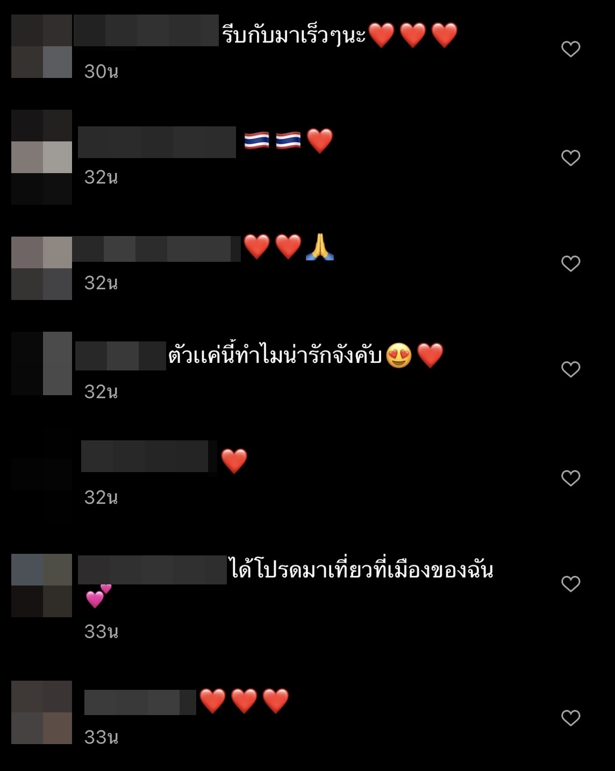
Task: Open avatar beside "ได้โปรดมาเที่ยวที่เมืองของฉัน" comment
Action: (41, 586)
